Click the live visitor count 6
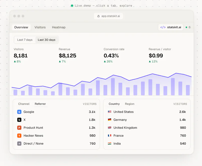 pyautogui.click(x=190, y=27)
